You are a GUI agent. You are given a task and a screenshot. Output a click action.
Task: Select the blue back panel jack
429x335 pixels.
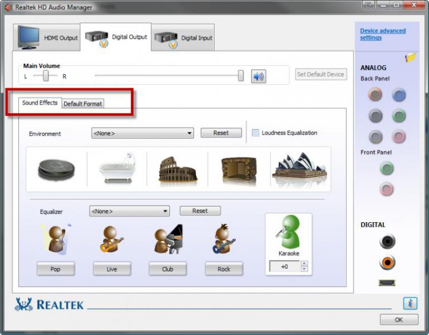[399, 95]
